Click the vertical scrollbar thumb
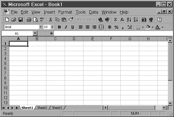 (x=170, y=62)
